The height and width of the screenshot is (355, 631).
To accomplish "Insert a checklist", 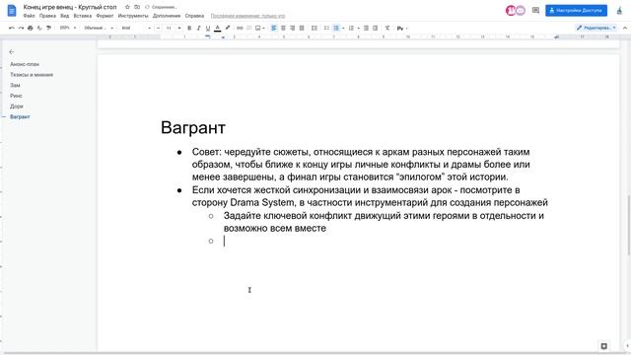I will (326, 28).
